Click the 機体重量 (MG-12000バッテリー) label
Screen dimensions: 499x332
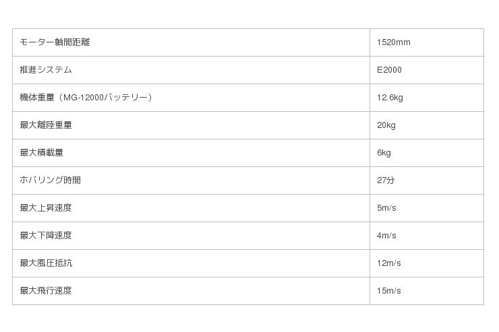pyautogui.click(x=86, y=98)
